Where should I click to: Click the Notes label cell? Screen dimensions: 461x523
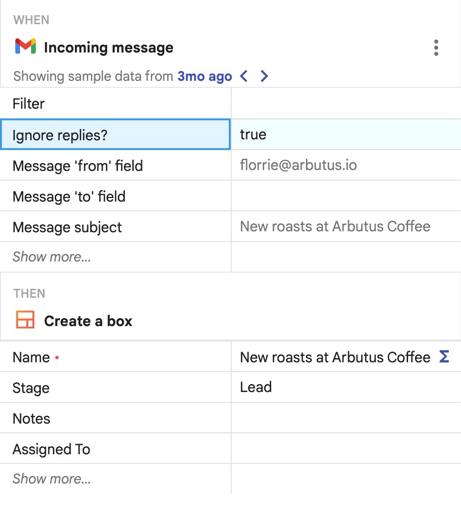click(x=115, y=418)
